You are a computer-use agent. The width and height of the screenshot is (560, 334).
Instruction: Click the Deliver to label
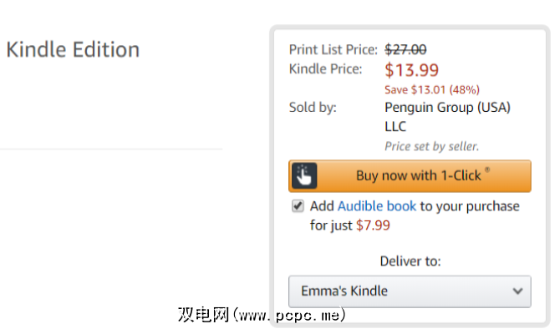click(409, 261)
